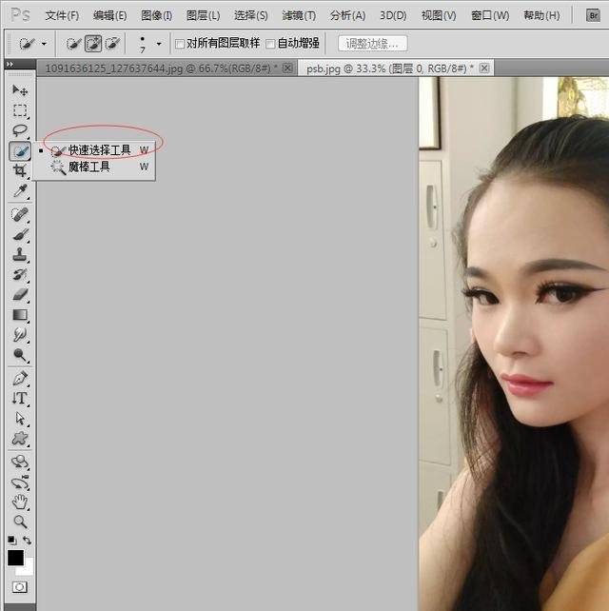Open the 滤镜(T) menu
Image resolution: width=609 pixels, height=611 pixels.
pyautogui.click(x=299, y=15)
